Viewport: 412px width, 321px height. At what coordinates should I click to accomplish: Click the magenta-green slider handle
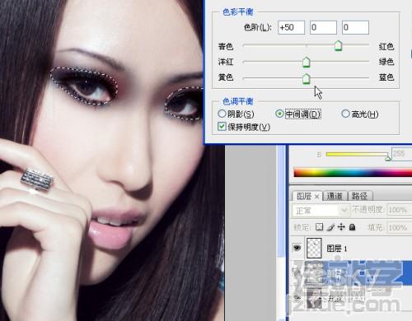(307, 63)
